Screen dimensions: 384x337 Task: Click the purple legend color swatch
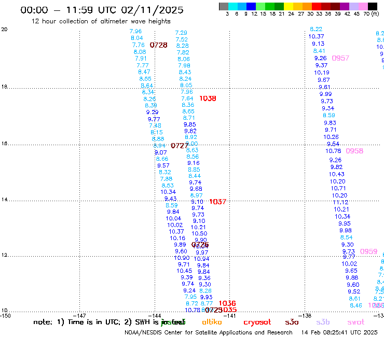pos(344,6)
